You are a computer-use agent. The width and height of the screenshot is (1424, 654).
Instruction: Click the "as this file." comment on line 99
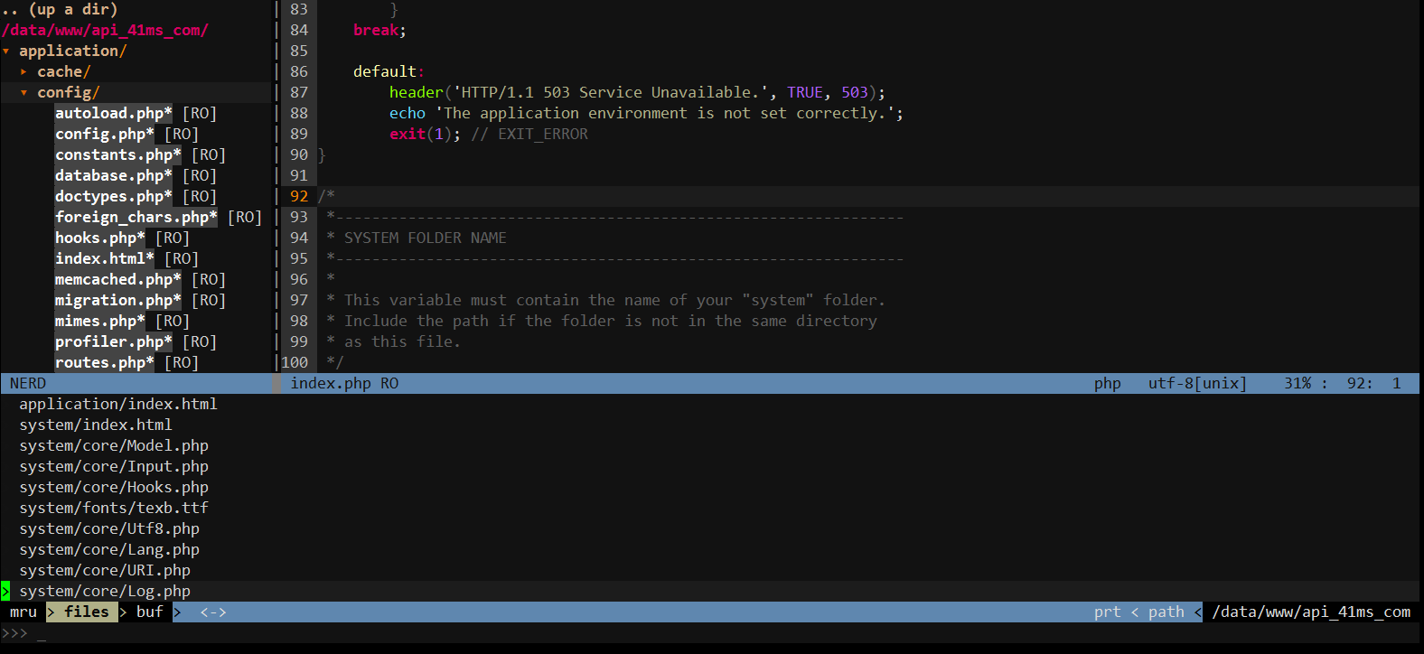[x=403, y=342]
